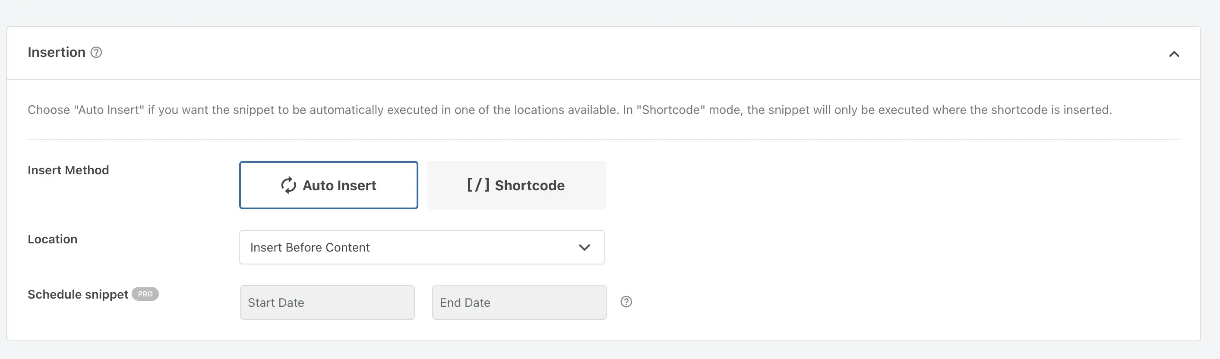Click the 'Shortcode' button text
The width and height of the screenshot is (1220, 359).
pyautogui.click(x=530, y=185)
